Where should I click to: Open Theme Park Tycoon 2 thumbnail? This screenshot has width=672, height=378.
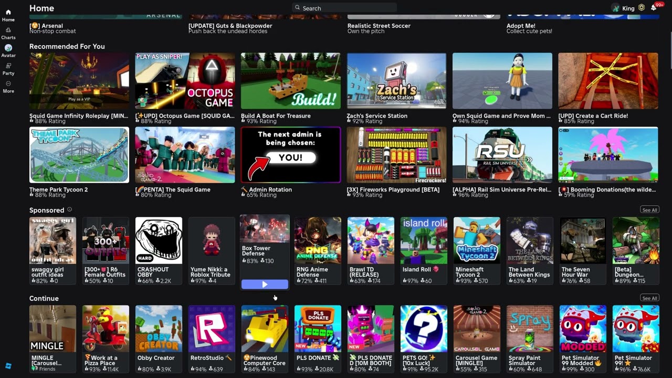click(x=79, y=155)
